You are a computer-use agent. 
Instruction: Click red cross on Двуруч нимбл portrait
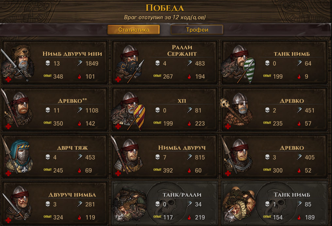point(8,220)
